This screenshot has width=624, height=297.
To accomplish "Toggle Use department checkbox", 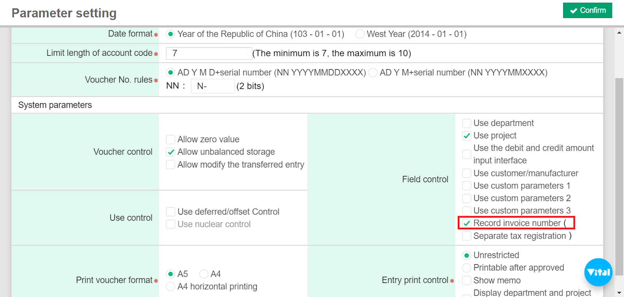I will (466, 123).
